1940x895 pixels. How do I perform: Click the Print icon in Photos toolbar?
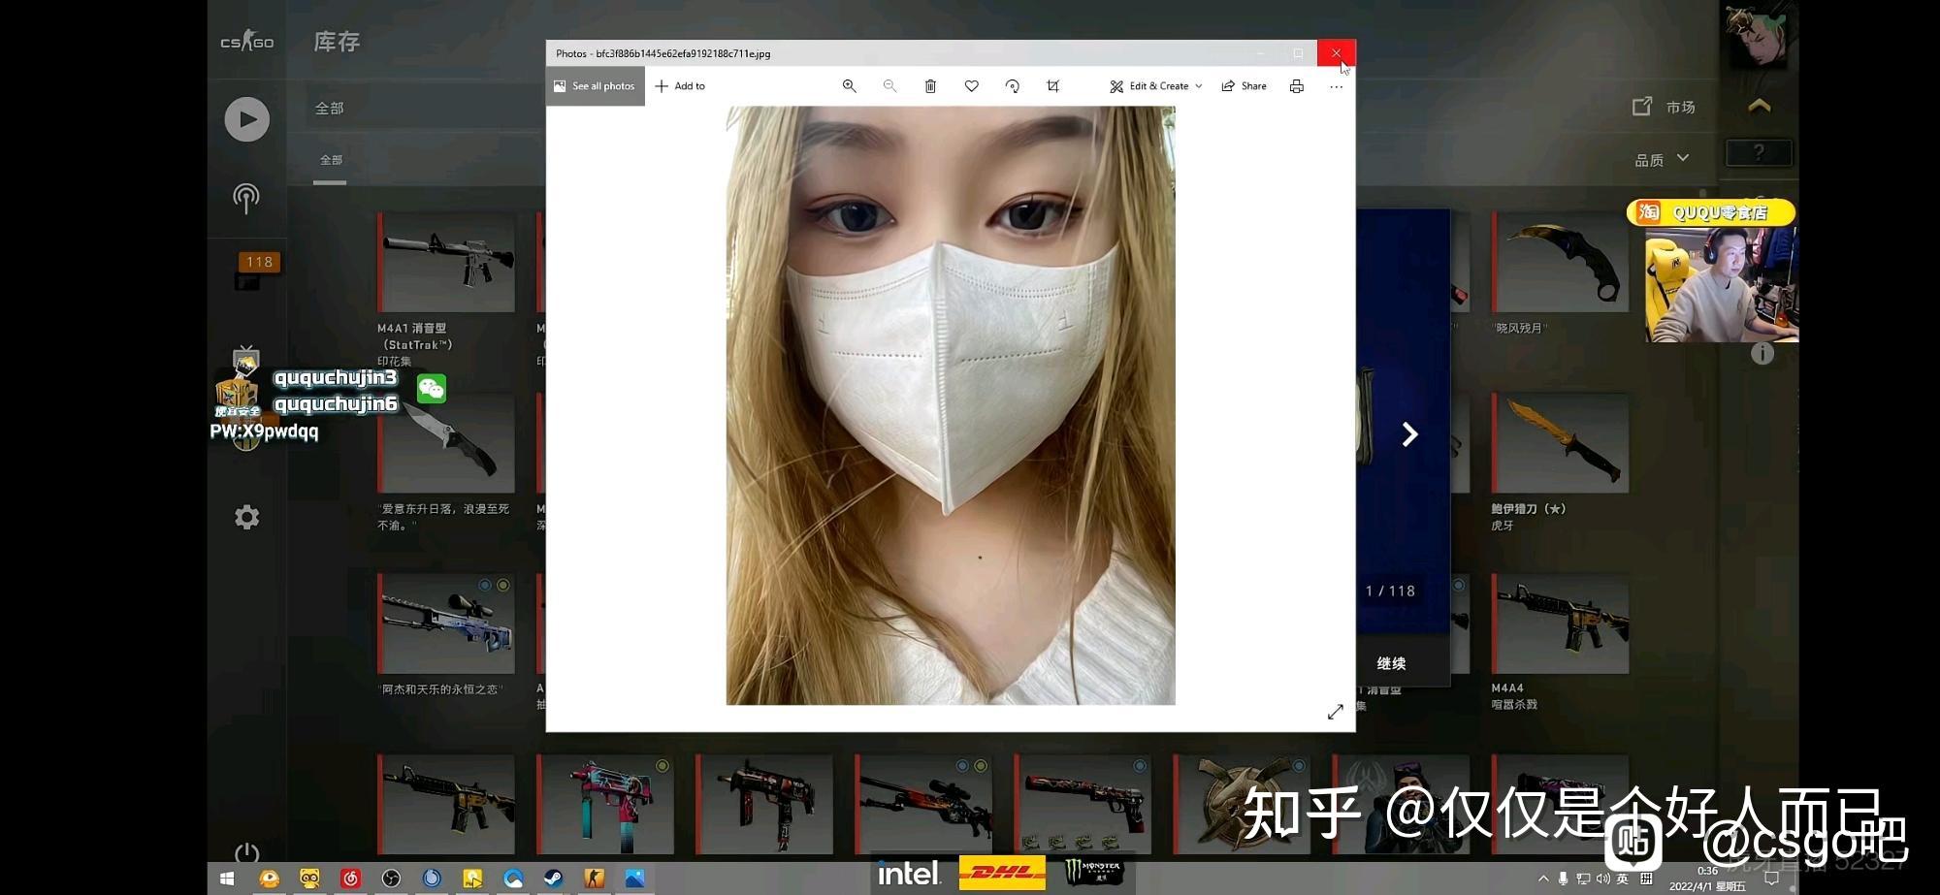(x=1296, y=86)
